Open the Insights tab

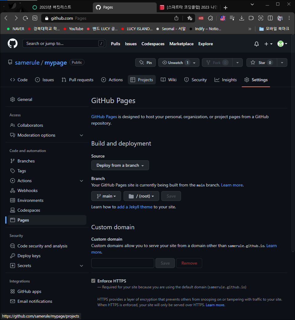point(226,80)
